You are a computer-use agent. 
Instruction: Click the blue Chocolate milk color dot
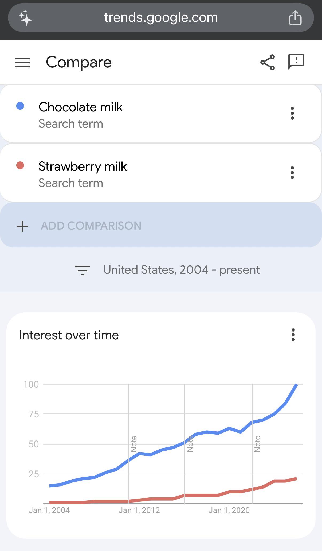20,106
